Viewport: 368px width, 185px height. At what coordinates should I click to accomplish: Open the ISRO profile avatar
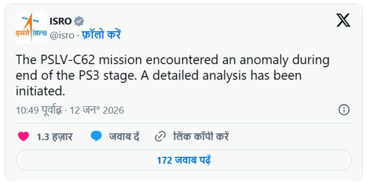pos(31,28)
